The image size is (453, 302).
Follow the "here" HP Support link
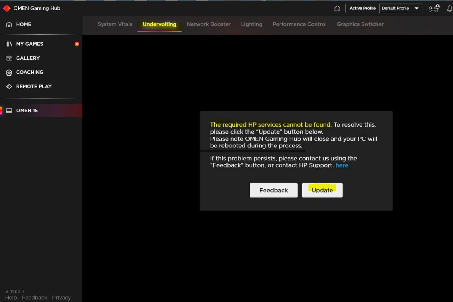342,165
